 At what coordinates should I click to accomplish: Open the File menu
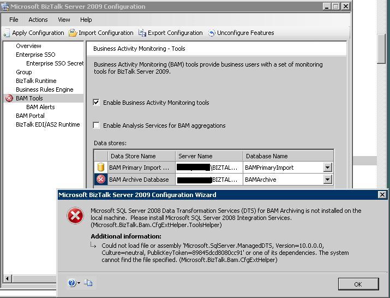tap(14, 20)
